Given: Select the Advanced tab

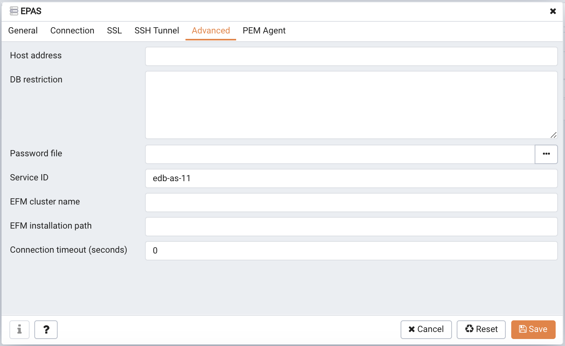Looking at the screenshot, I should (x=211, y=31).
